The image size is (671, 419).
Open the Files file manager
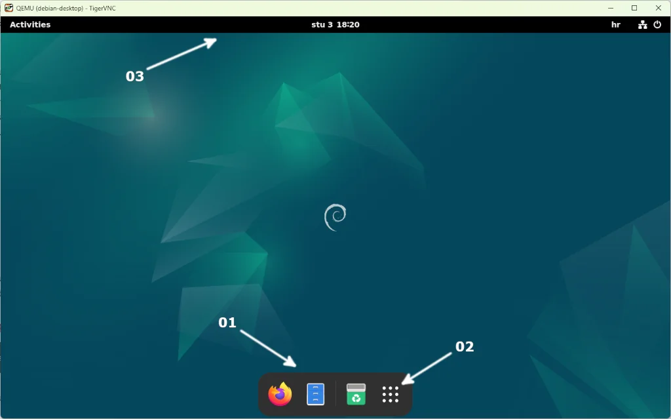(x=315, y=395)
